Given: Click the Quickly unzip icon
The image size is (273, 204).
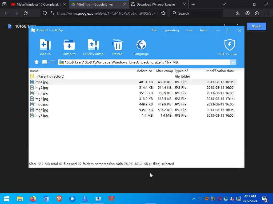Looking at the screenshot, I should coord(93,45).
